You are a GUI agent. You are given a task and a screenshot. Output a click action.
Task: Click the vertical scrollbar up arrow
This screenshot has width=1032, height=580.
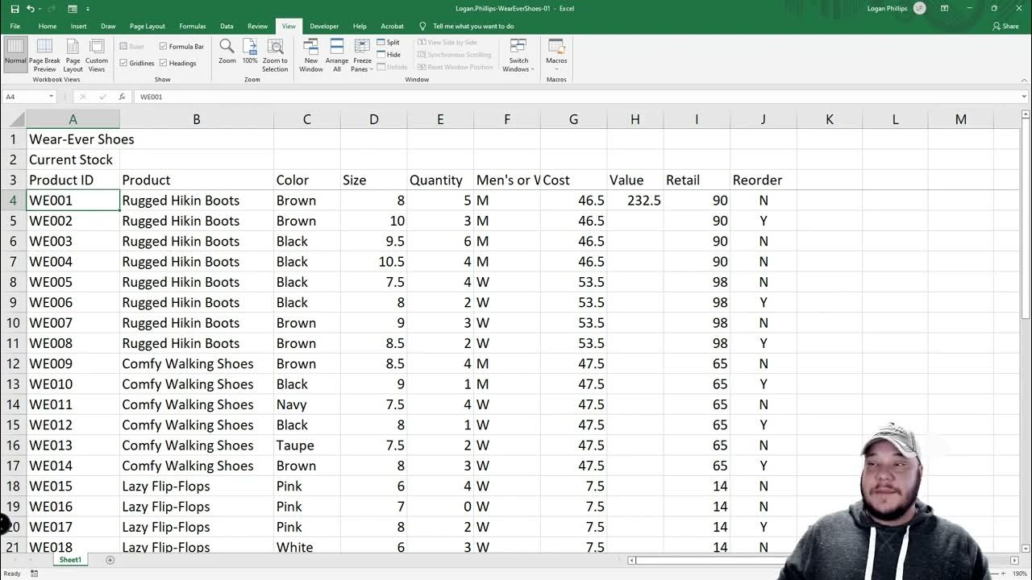pos(1025,116)
